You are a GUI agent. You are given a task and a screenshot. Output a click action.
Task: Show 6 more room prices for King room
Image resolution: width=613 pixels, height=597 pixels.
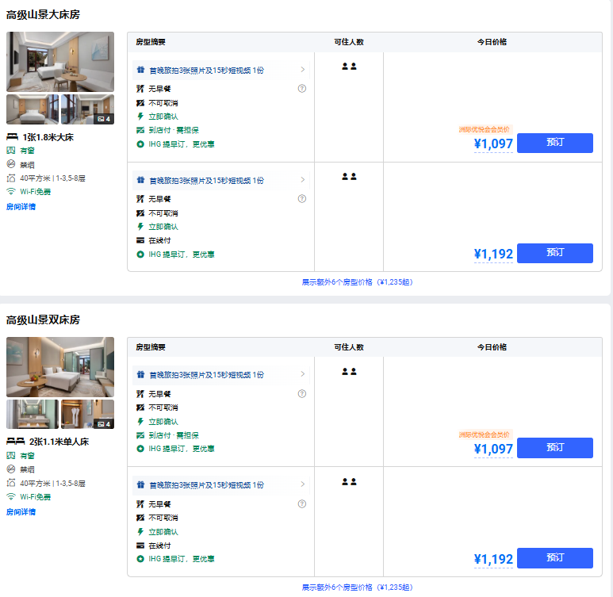click(x=357, y=282)
